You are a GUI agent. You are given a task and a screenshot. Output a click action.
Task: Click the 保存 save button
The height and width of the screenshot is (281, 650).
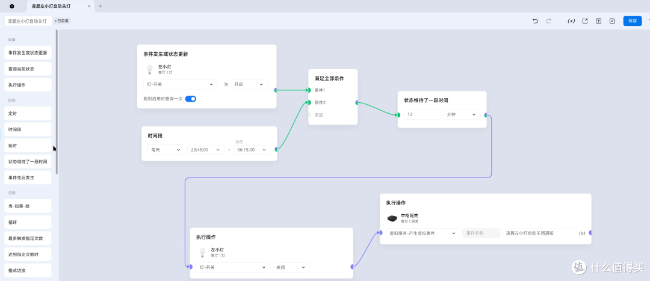[632, 20]
